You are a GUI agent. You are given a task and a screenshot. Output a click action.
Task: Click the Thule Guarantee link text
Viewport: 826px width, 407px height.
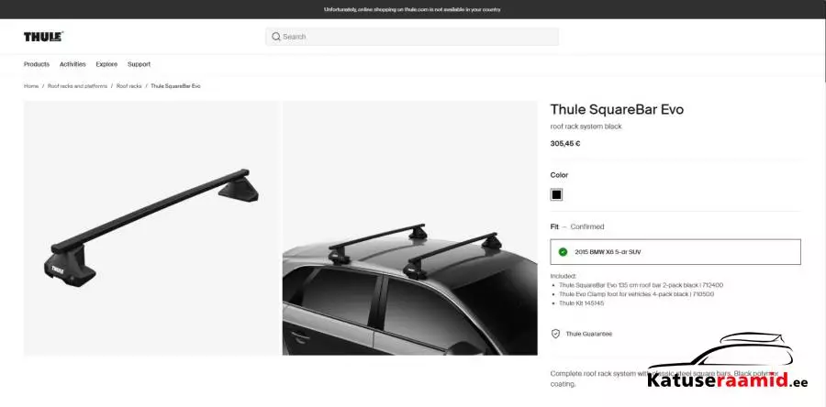[x=589, y=334]
